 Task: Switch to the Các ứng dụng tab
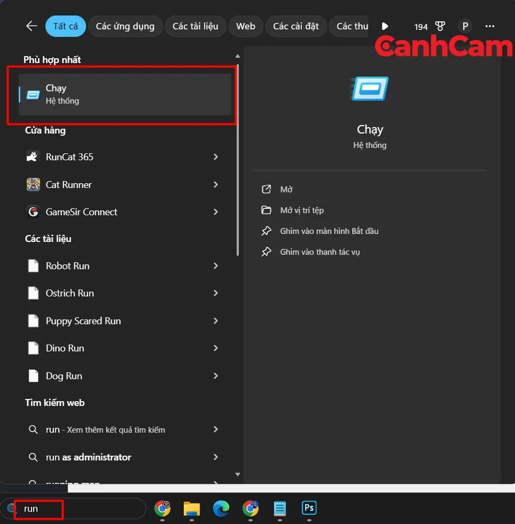tap(125, 26)
